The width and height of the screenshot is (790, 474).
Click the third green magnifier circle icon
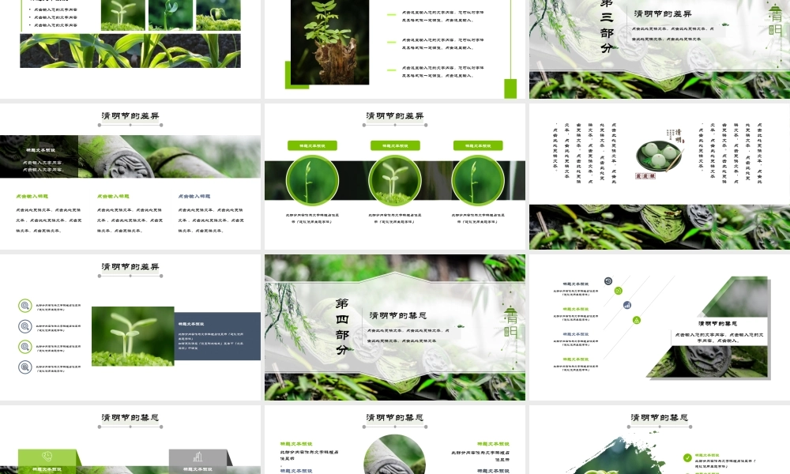(x=24, y=347)
